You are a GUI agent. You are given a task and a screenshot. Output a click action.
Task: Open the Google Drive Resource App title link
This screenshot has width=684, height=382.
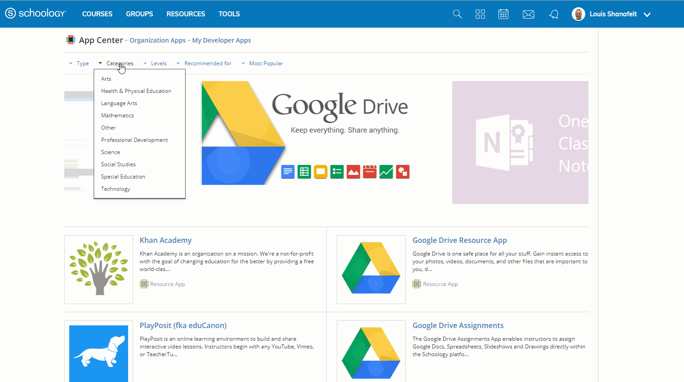point(459,240)
